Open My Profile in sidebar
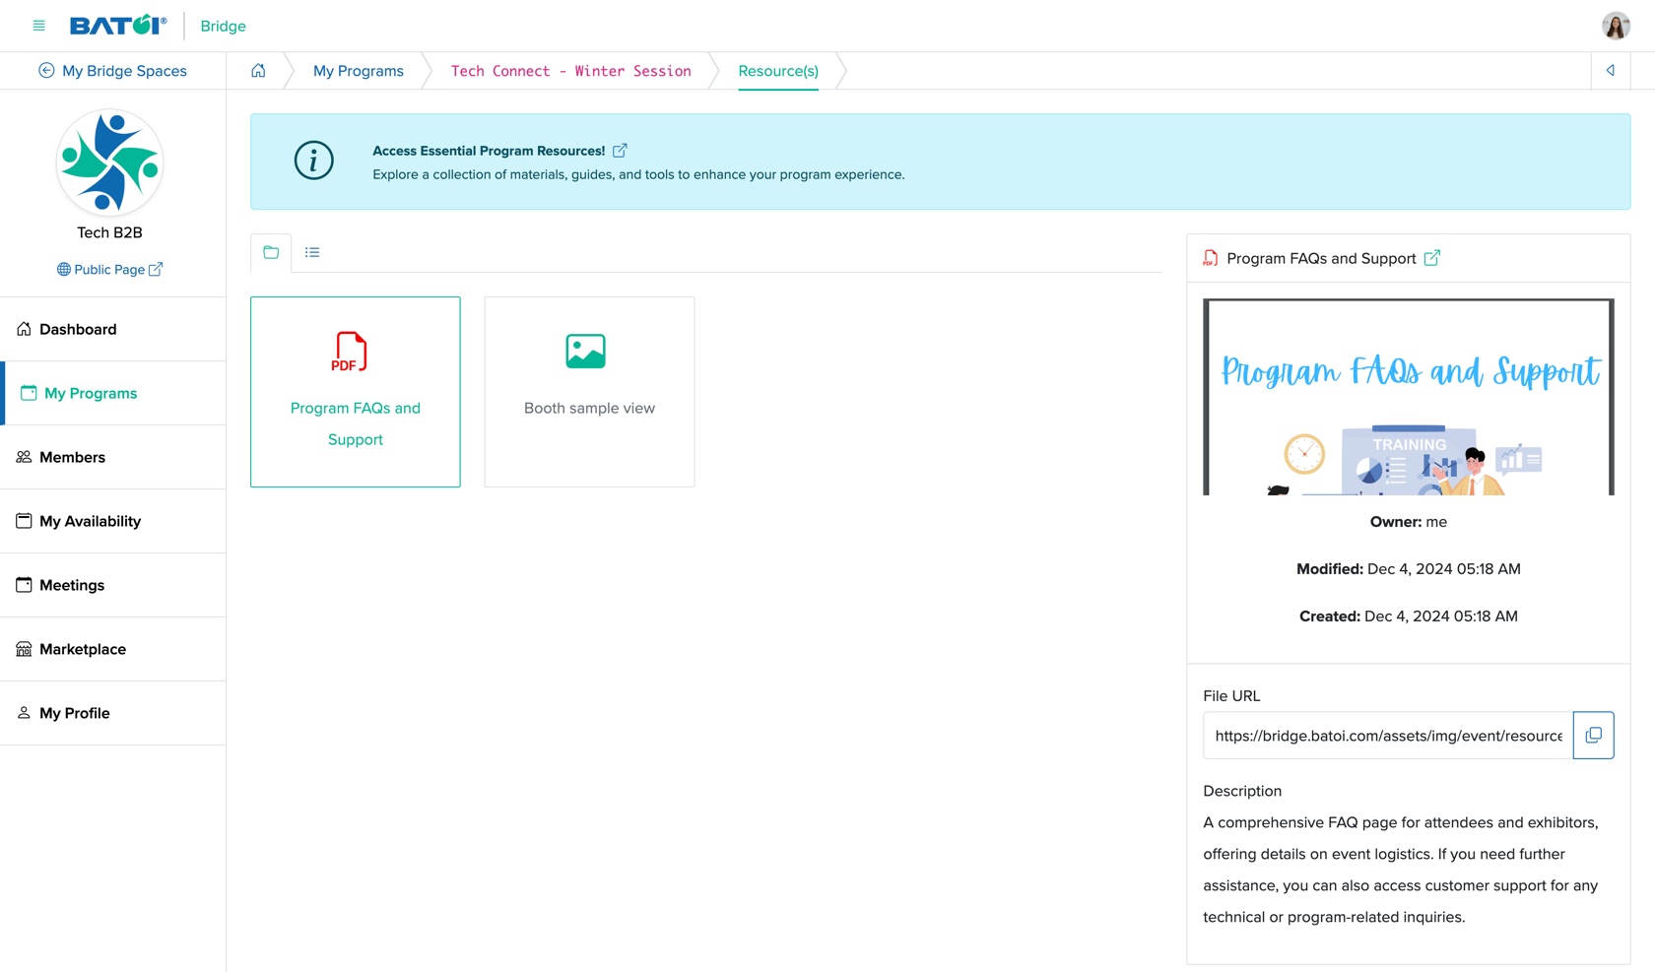 point(113,713)
